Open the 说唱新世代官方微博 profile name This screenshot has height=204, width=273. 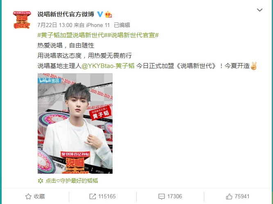click(66, 14)
